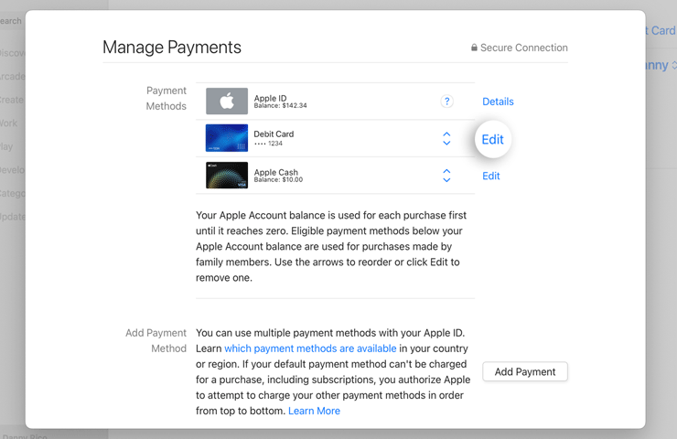The height and width of the screenshot is (439, 677).
Task: Click the Secure Connection lock icon
Action: point(474,48)
